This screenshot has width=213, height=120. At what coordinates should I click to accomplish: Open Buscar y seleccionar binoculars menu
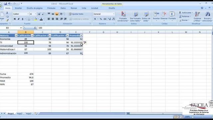pyautogui.click(x=207, y=16)
